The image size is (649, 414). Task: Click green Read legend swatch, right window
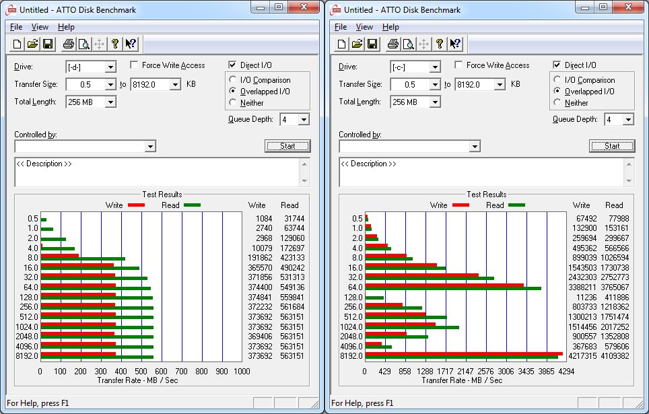(x=516, y=205)
